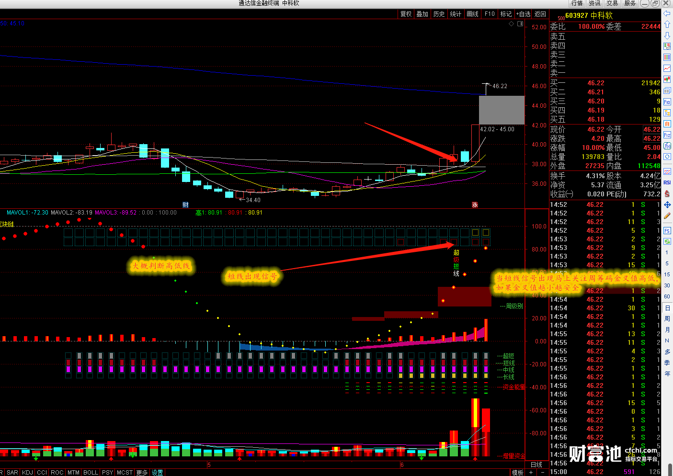Add stock via +自选 button
The height and width of the screenshot is (476, 673).
[523, 14]
